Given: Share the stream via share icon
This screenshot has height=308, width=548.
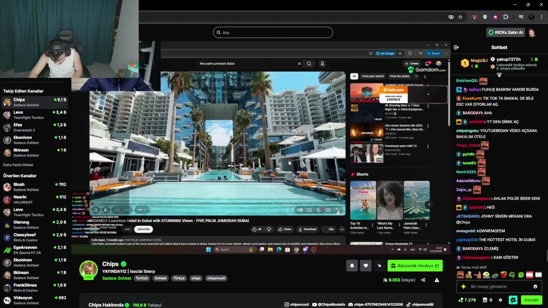Looking at the screenshot, I should 423,280.
